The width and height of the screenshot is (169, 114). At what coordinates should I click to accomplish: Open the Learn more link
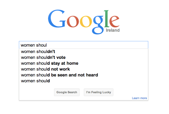click(139, 98)
